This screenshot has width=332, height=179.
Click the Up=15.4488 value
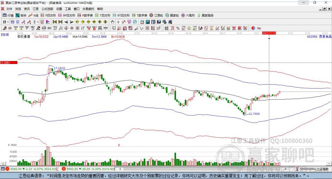(61, 37)
